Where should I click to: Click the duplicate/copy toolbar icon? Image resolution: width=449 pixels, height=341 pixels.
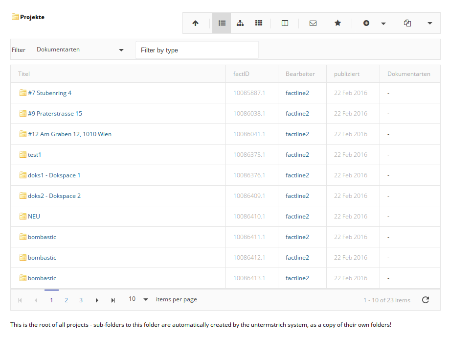point(407,23)
